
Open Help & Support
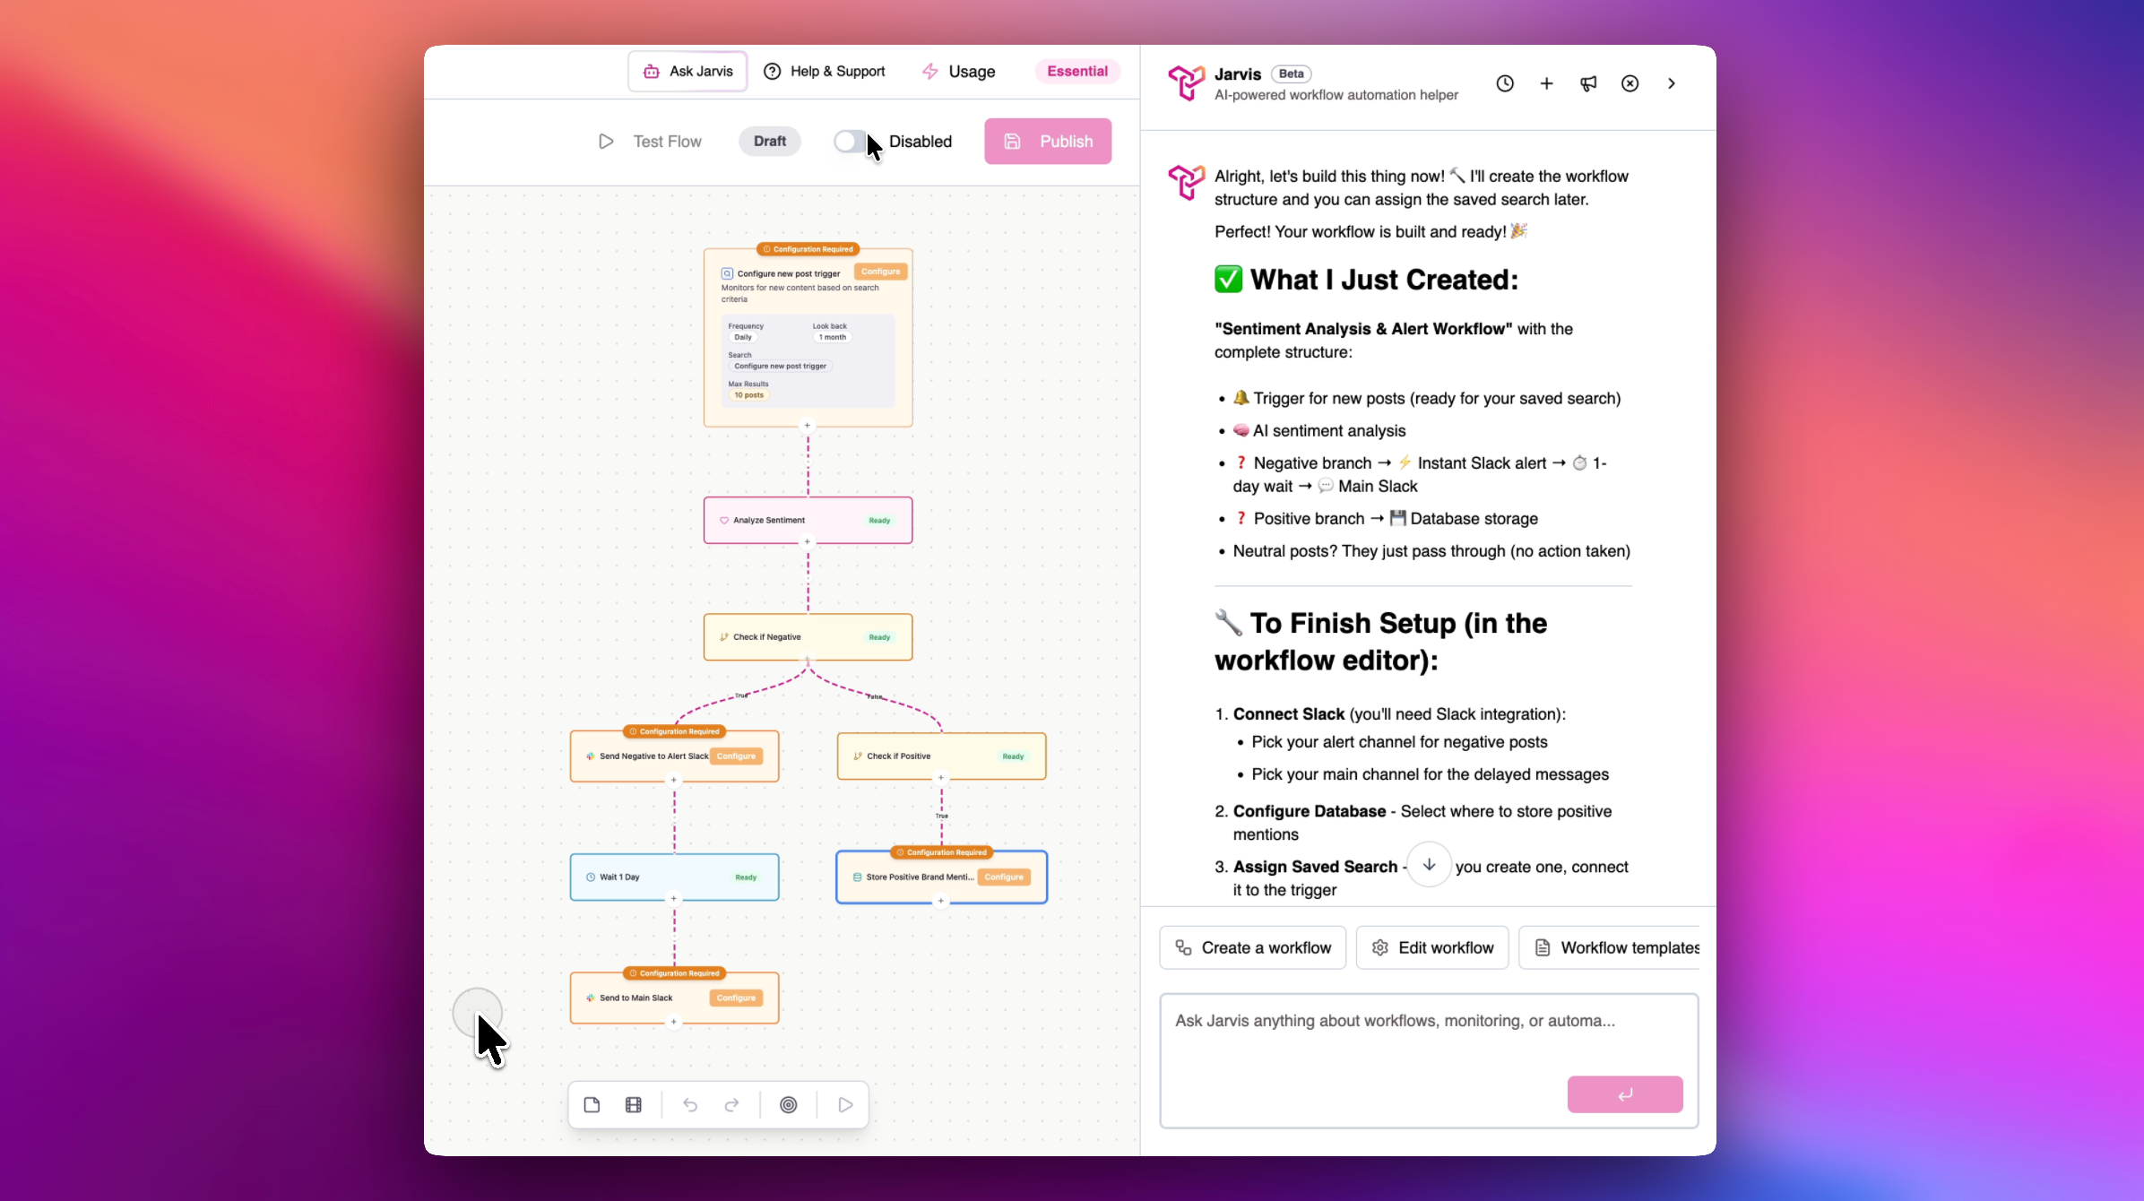pyautogui.click(x=824, y=72)
